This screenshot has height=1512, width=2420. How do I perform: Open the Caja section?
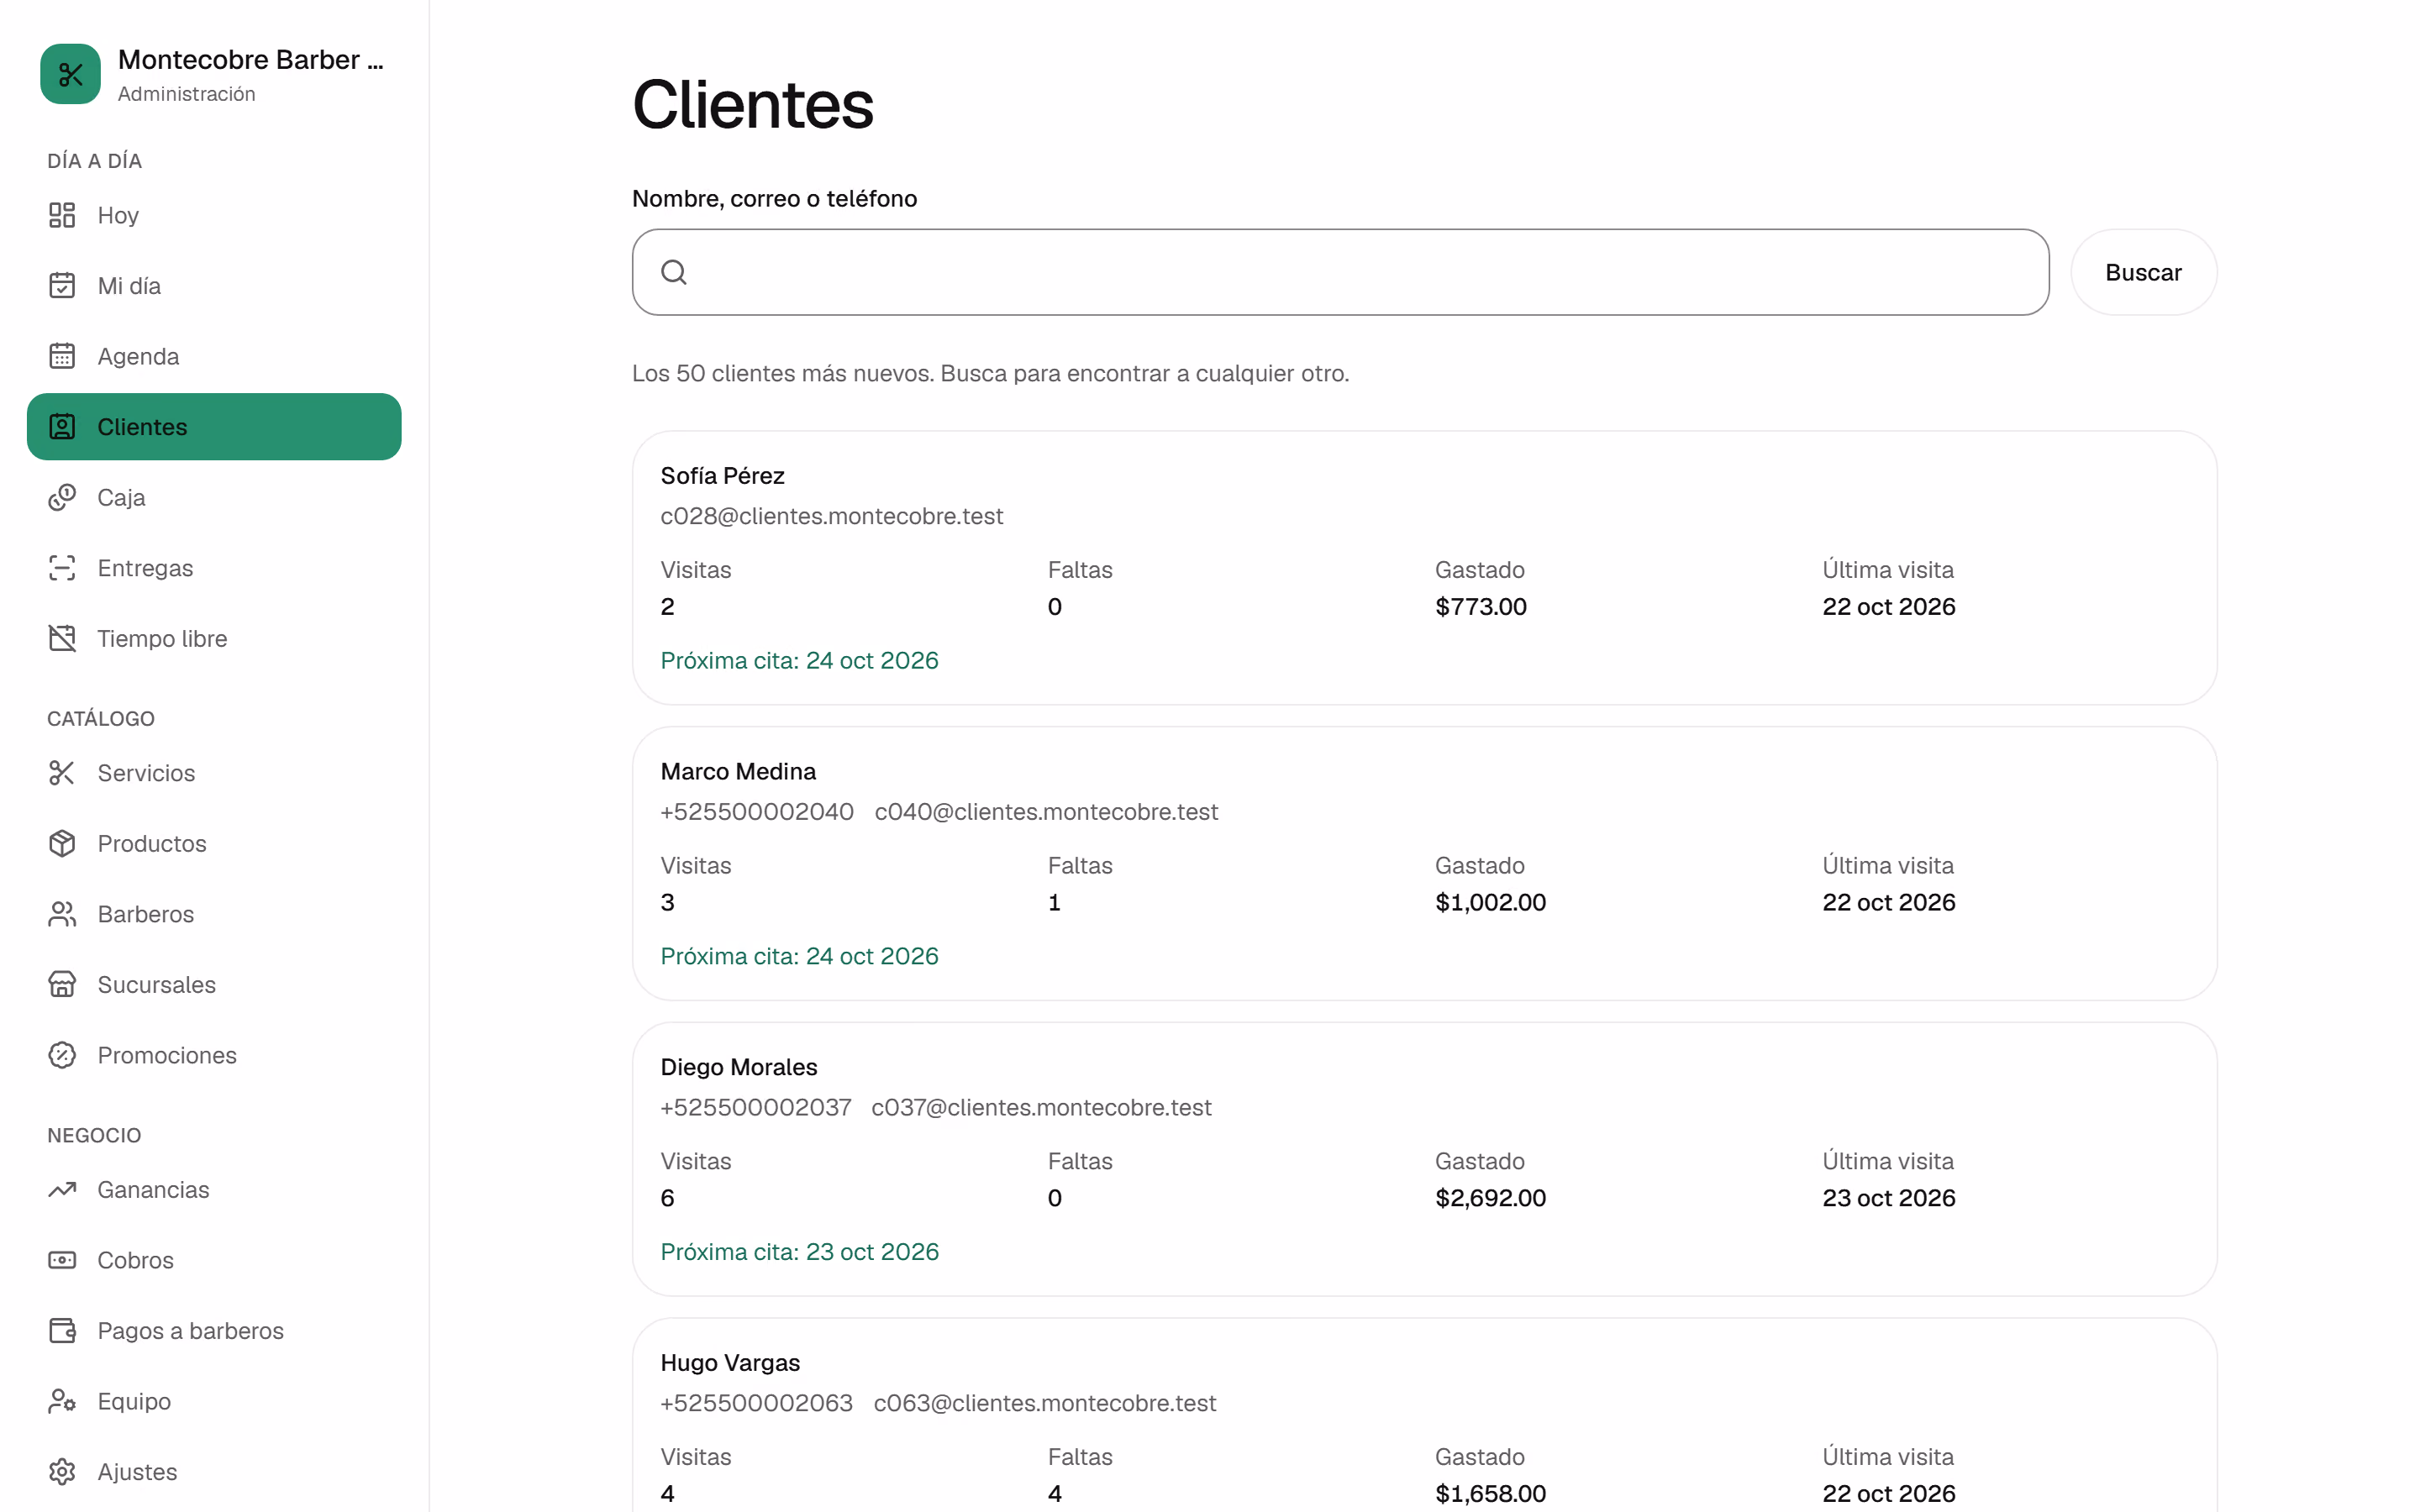point(214,497)
